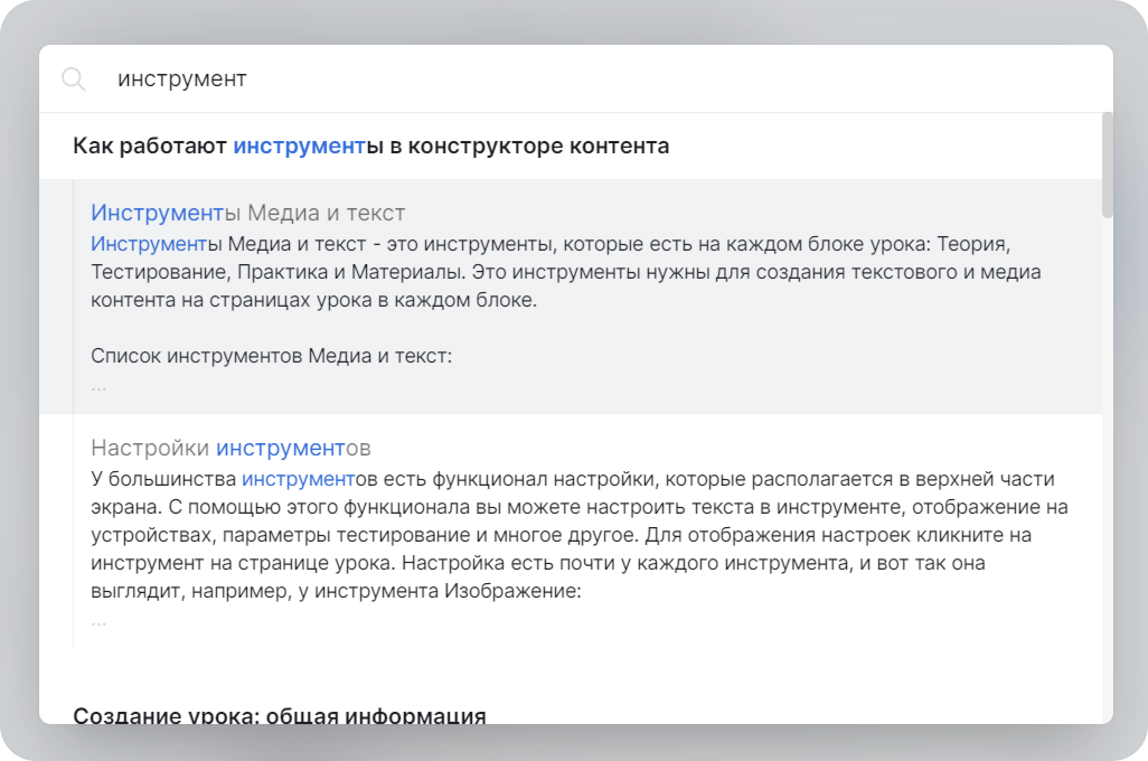Grab the results list scrollbar thumb
1148x761 pixels.
(x=1107, y=166)
